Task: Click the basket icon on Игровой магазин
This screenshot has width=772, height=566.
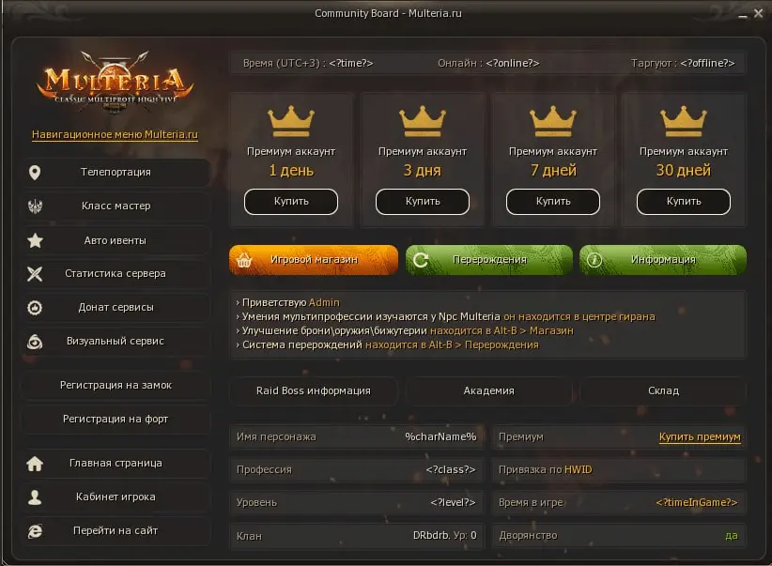Action: [244, 260]
